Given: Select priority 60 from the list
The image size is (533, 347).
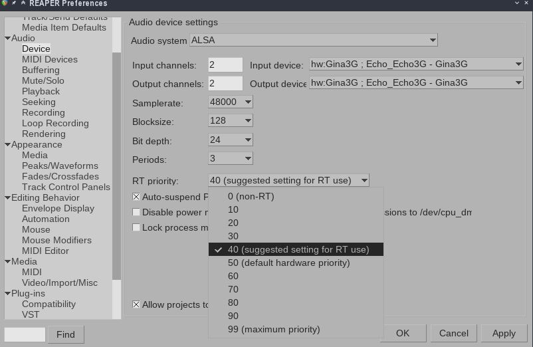Looking at the screenshot, I should [296, 276].
